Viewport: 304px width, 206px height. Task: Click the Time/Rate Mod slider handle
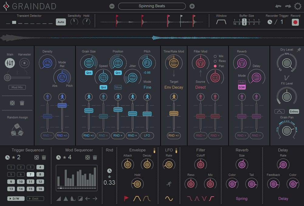click(174, 113)
